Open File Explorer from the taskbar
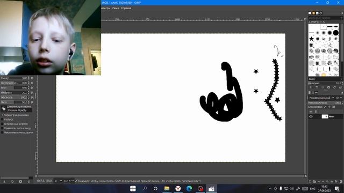 (167, 188)
